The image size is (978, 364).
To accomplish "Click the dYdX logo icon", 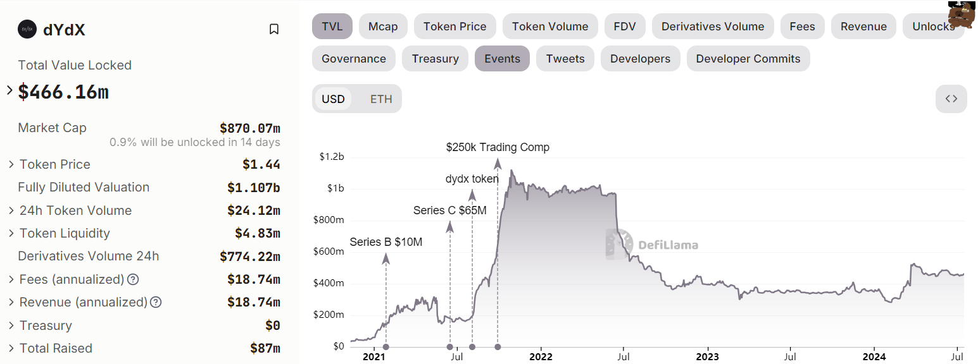I will click(27, 29).
